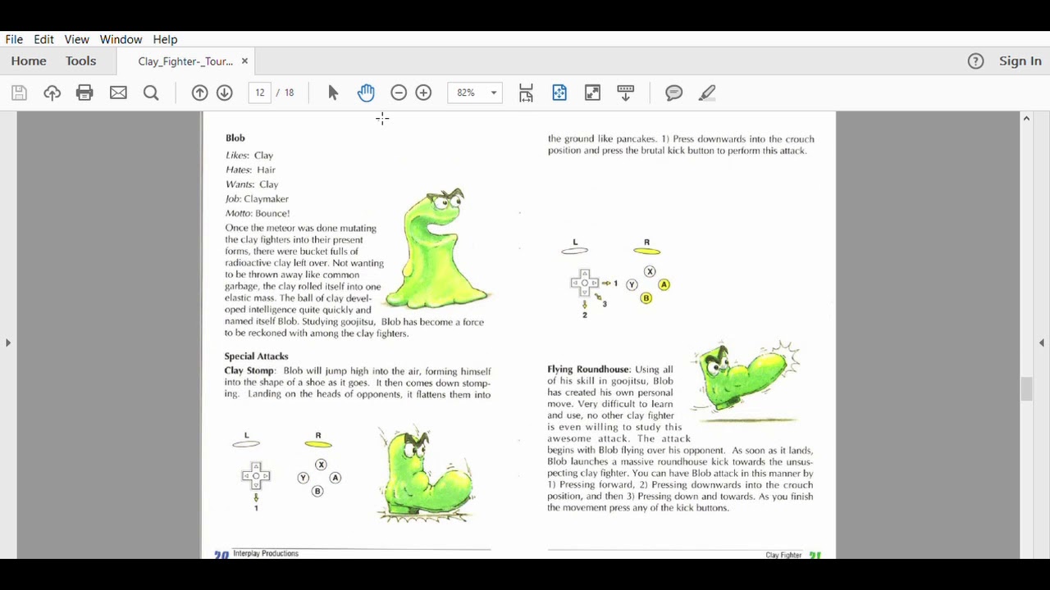
Task: Click the 'Likes: Clay' line
Action: (249, 155)
